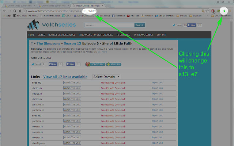Click KDD 2014 bookmark
The height and width of the screenshot is (146, 234).
[26, 16]
